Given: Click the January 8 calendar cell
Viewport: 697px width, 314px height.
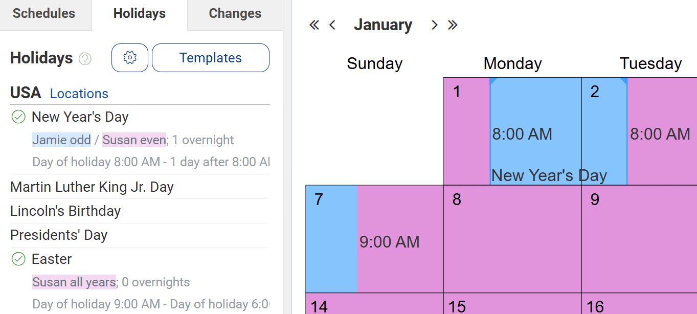Looking at the screenshot, I should (512, 239).
